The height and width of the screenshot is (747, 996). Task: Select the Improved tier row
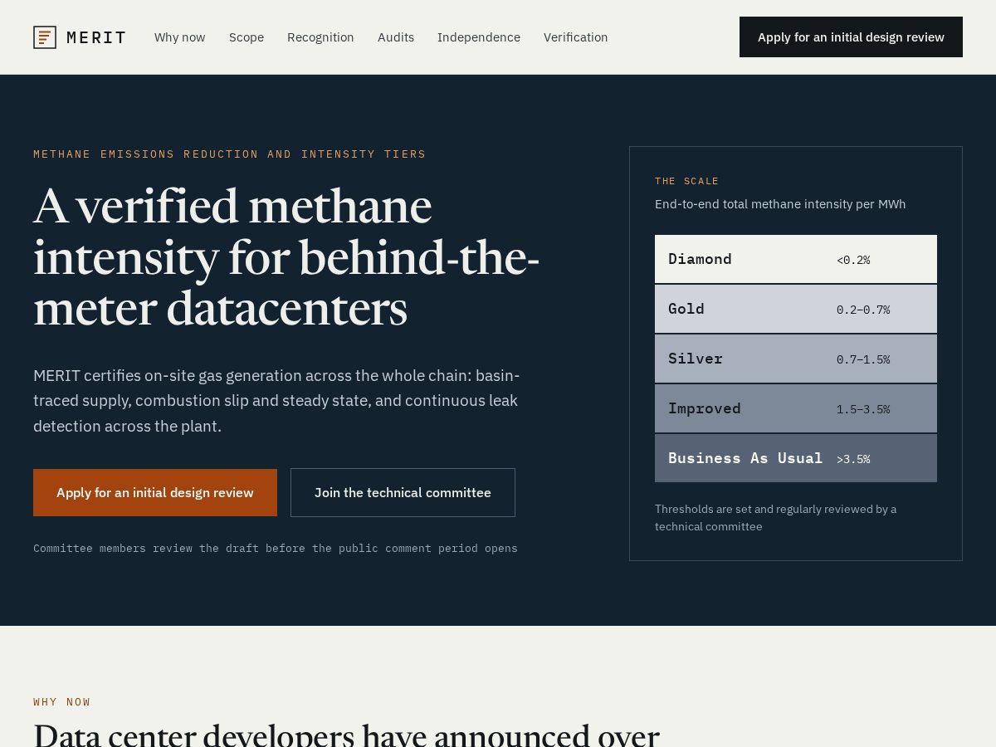coord(796,408)
